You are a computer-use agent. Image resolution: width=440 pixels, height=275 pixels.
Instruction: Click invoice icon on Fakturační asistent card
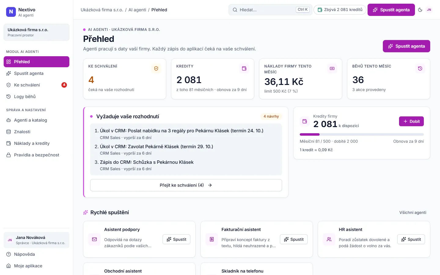pos(212,239)
